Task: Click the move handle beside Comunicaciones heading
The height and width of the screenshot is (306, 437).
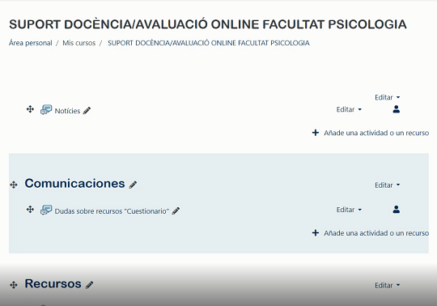Action: click(14, 185)
